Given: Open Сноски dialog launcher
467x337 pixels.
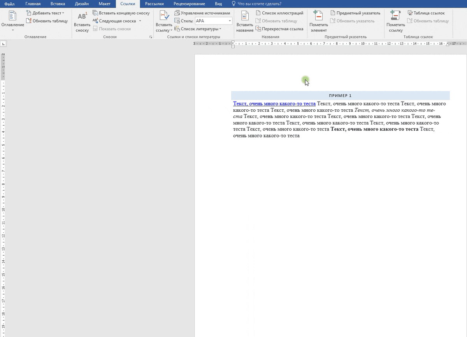Looking at the screenshot, I should pyautogui.click(x=151, y=37).
